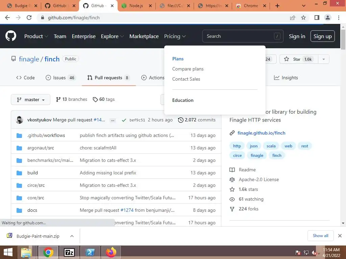Screen dimensions: 346x259
Task: Click the GitHub octocat logo
Action: click(x=11, y=36)
